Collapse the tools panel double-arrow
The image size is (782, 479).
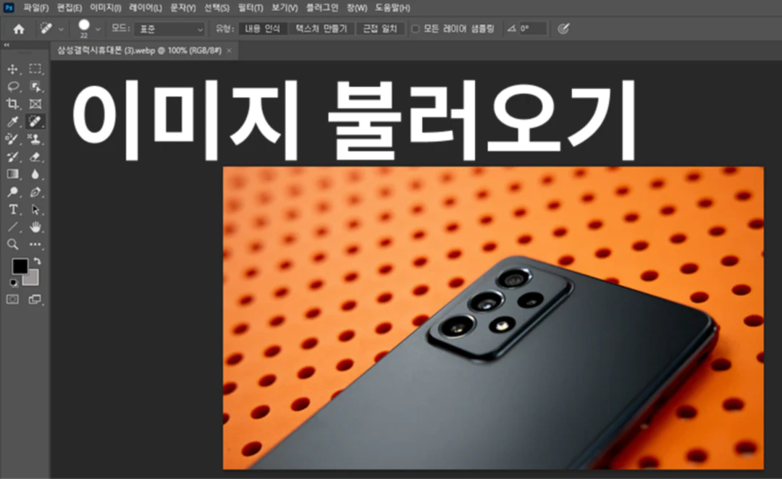point(7,45)
